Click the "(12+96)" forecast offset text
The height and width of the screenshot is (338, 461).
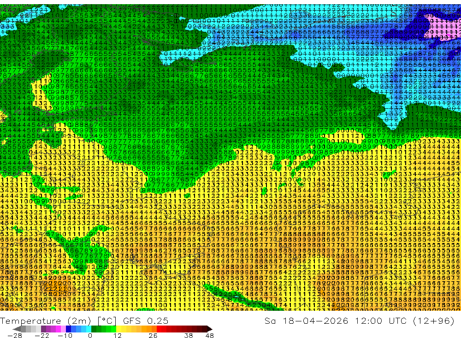[433, 320]
